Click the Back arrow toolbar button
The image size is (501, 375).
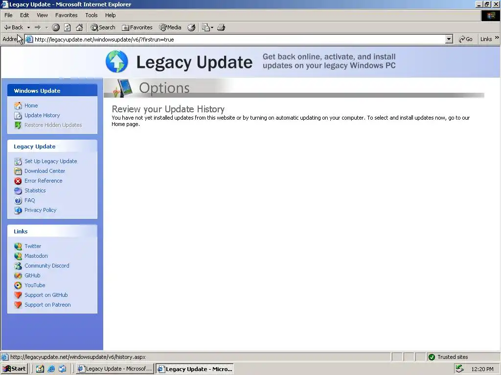coord(13,27)
